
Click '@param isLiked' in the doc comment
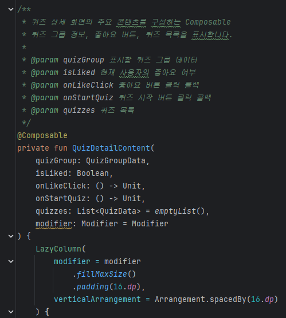(x=63, y=72)
